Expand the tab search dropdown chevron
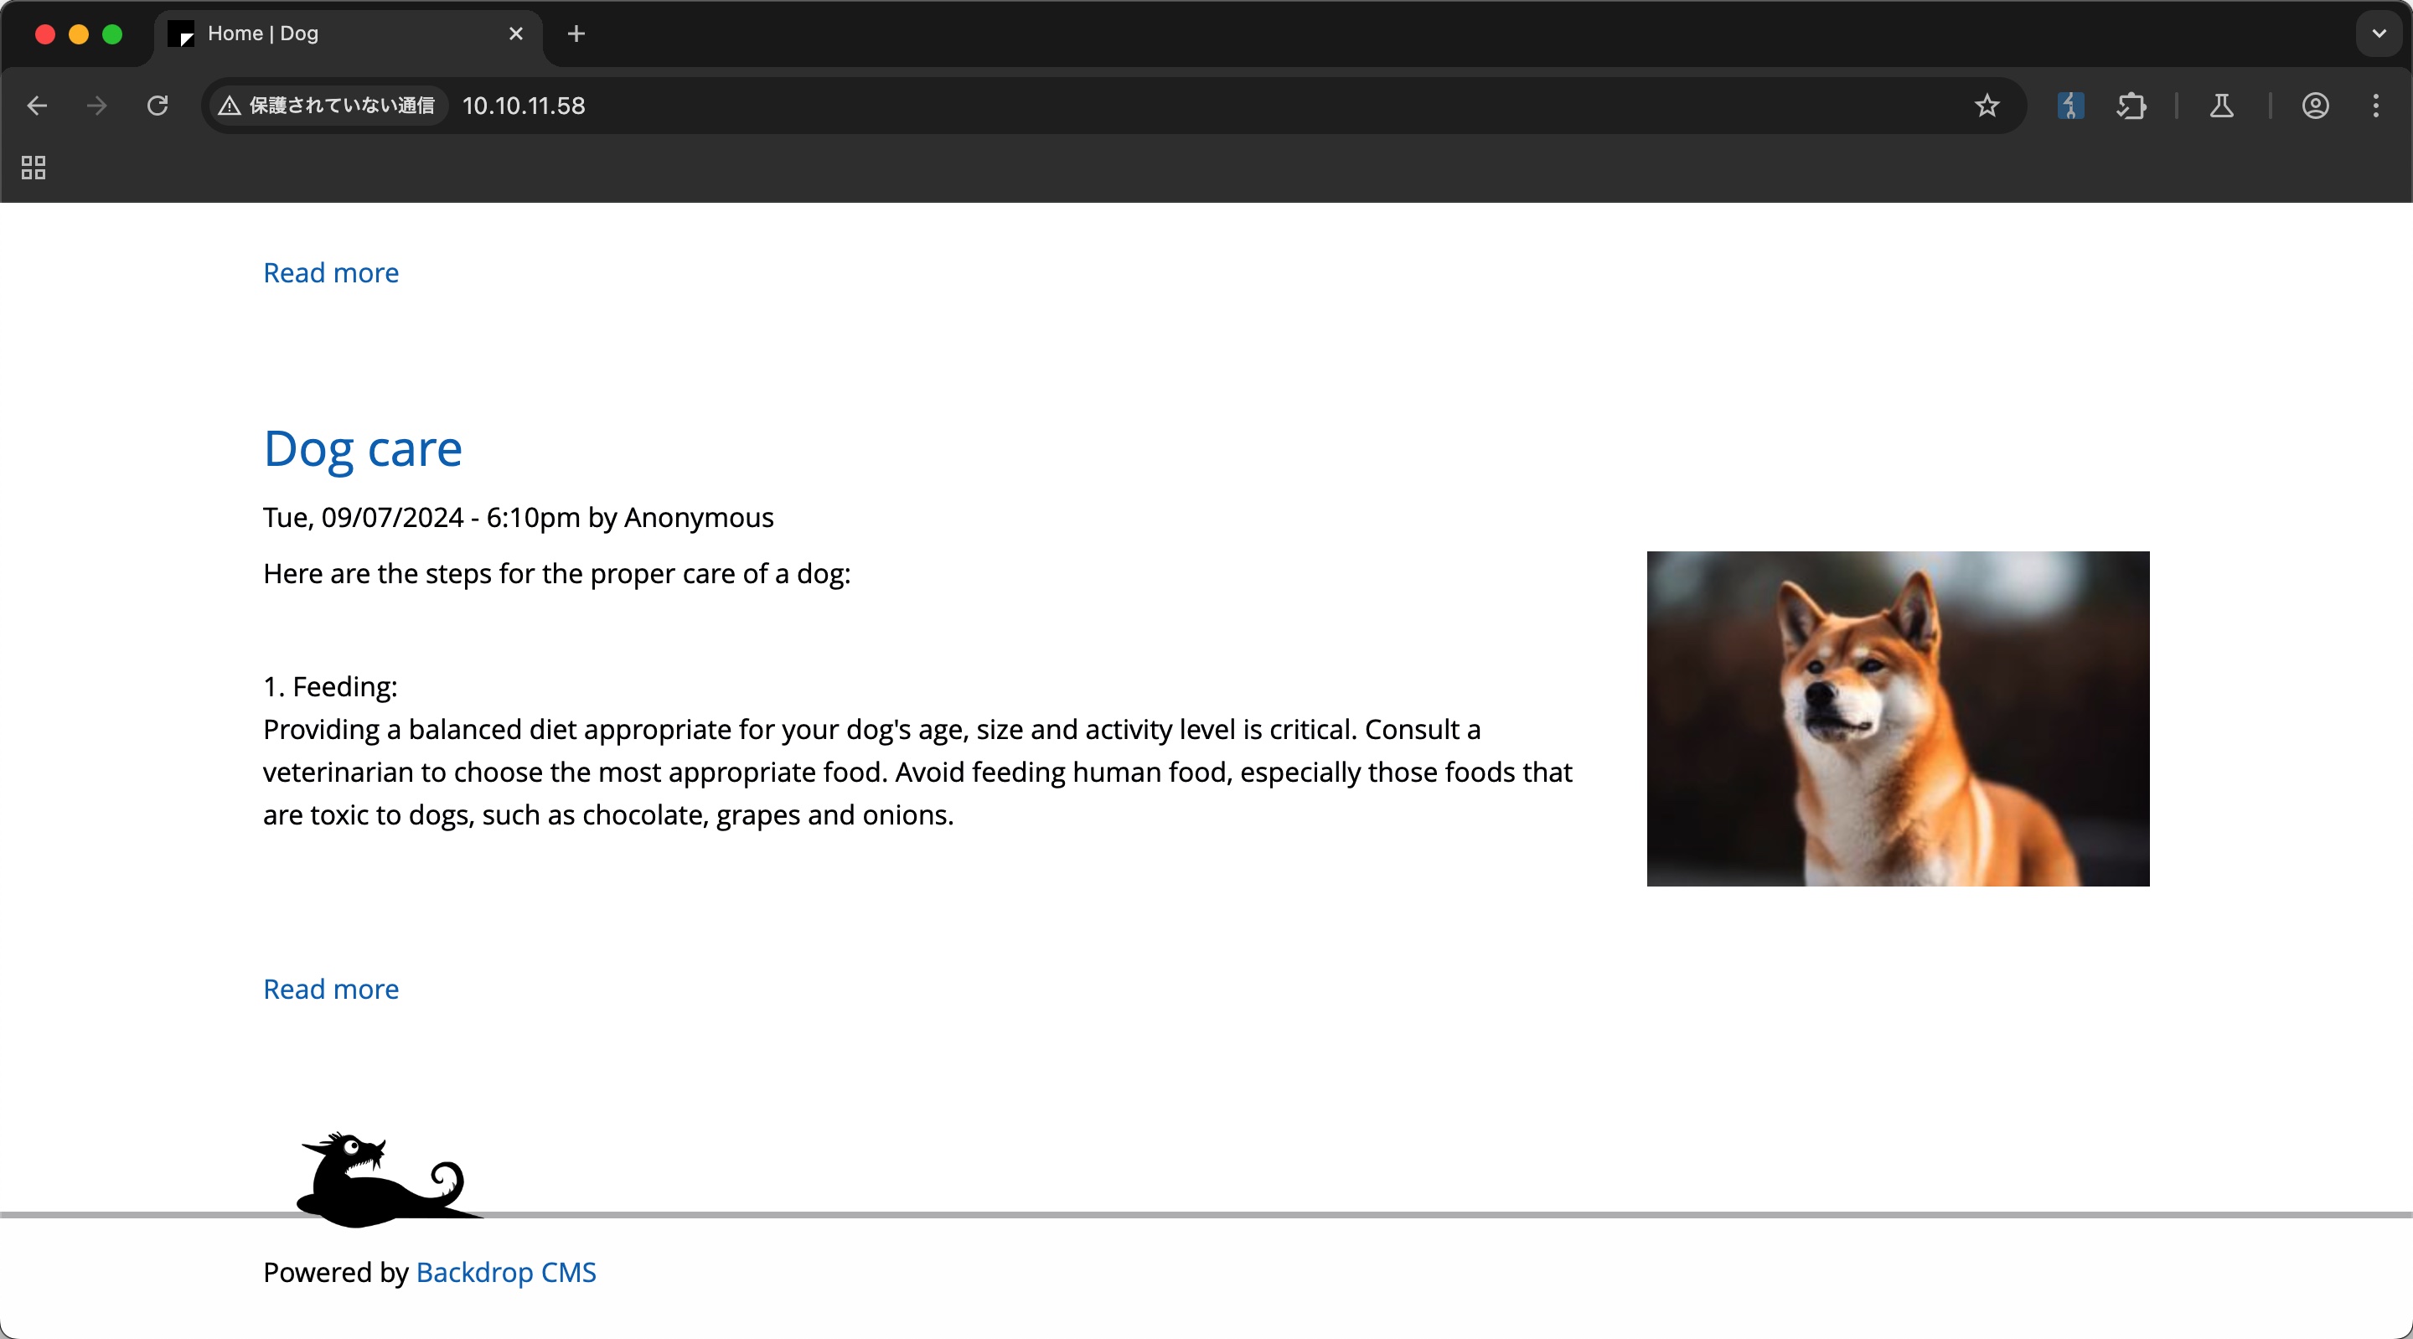The image size is (2413, 1339). point(2379,34)
